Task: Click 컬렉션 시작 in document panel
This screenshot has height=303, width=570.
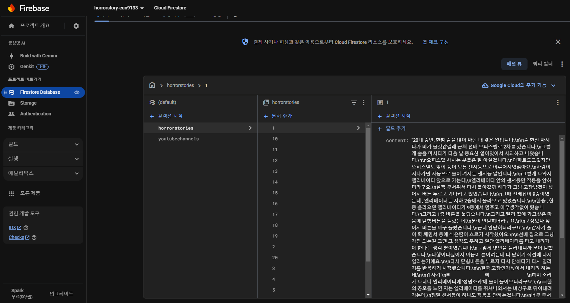Action: pyautogui.click(x=394, y=116)
